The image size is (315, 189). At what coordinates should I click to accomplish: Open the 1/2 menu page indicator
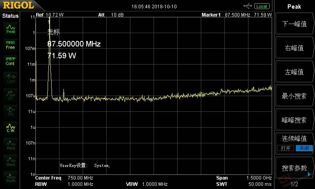(294, 184)
